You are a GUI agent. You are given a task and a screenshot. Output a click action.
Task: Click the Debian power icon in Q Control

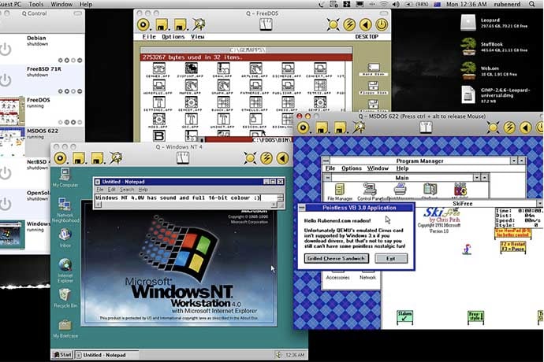[x=6, y=50]
